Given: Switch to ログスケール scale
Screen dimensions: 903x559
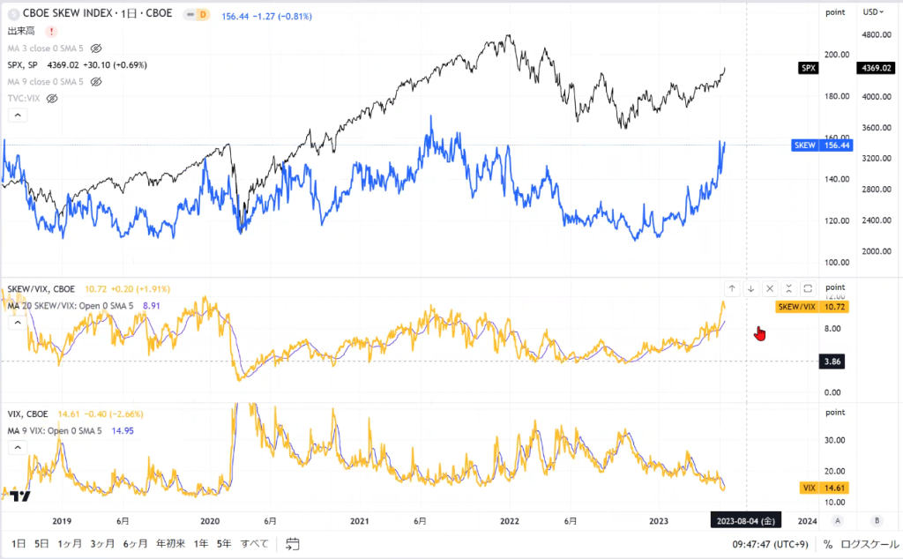Looking at the screenshot, I should pyautogui.click(x=869, y=544).
